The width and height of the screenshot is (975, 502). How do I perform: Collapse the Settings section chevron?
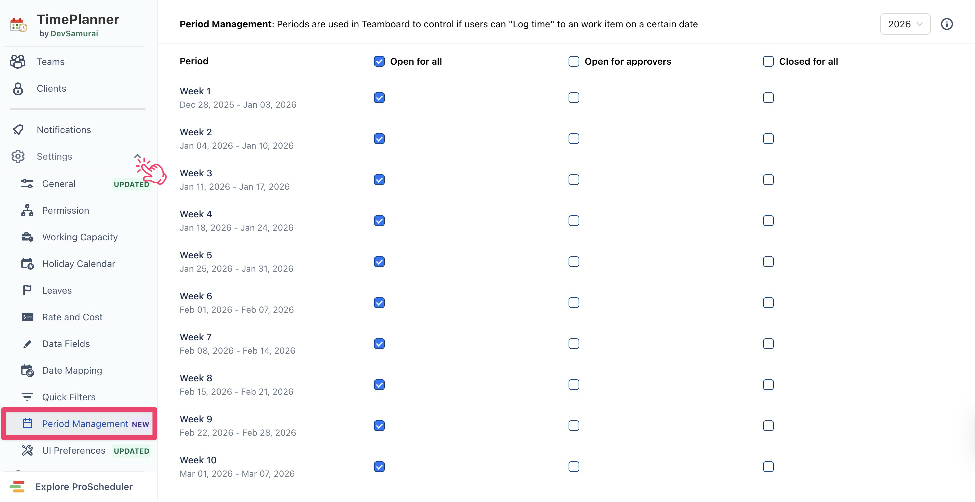(x=137, y=156)
